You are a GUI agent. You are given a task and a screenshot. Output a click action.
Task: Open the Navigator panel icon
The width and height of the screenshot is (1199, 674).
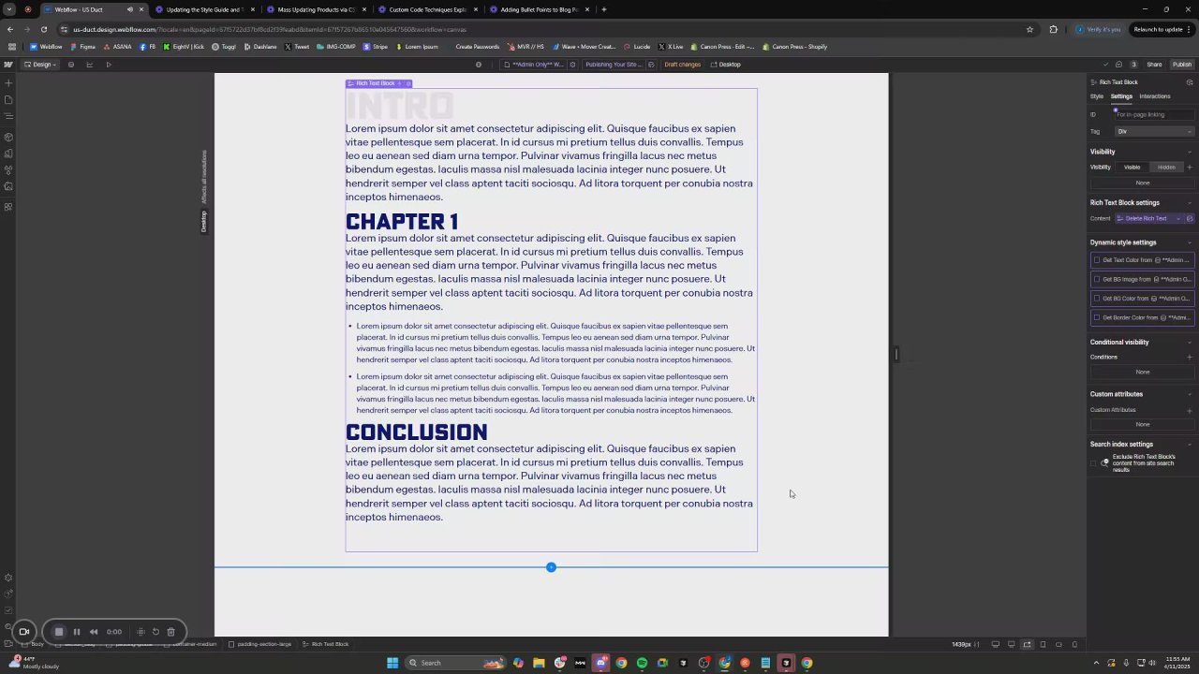click(x=8, y=117)
